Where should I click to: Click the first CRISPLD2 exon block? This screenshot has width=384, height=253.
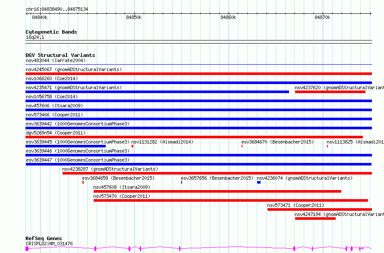coord(27,249)
